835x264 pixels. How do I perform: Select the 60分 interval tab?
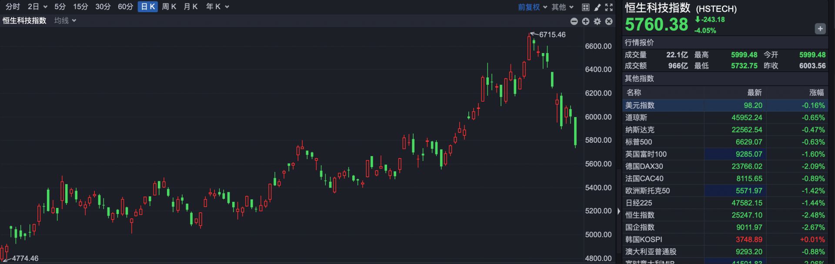tap(125, 7)
